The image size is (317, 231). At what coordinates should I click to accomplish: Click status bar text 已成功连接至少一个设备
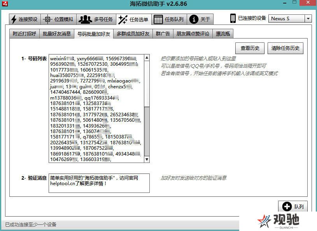(x=31, y=224)
